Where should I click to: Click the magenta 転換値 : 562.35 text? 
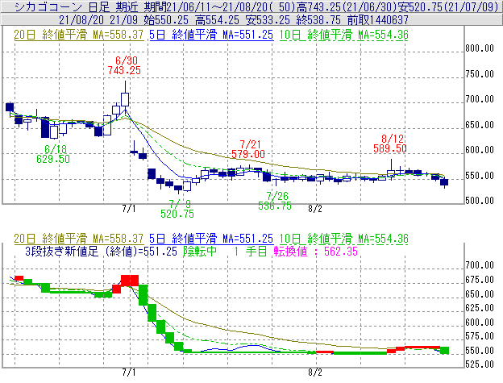[x=316, y=251]
